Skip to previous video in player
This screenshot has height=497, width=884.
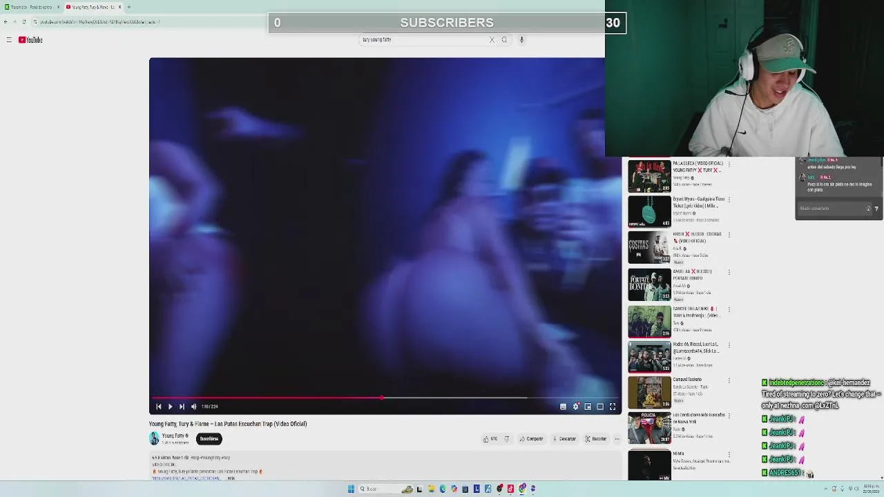(159, 407)
